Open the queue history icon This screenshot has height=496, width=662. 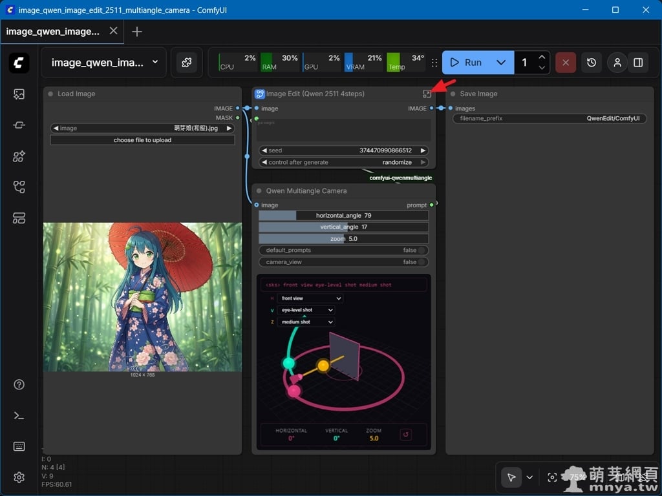[x=592, y=63]
